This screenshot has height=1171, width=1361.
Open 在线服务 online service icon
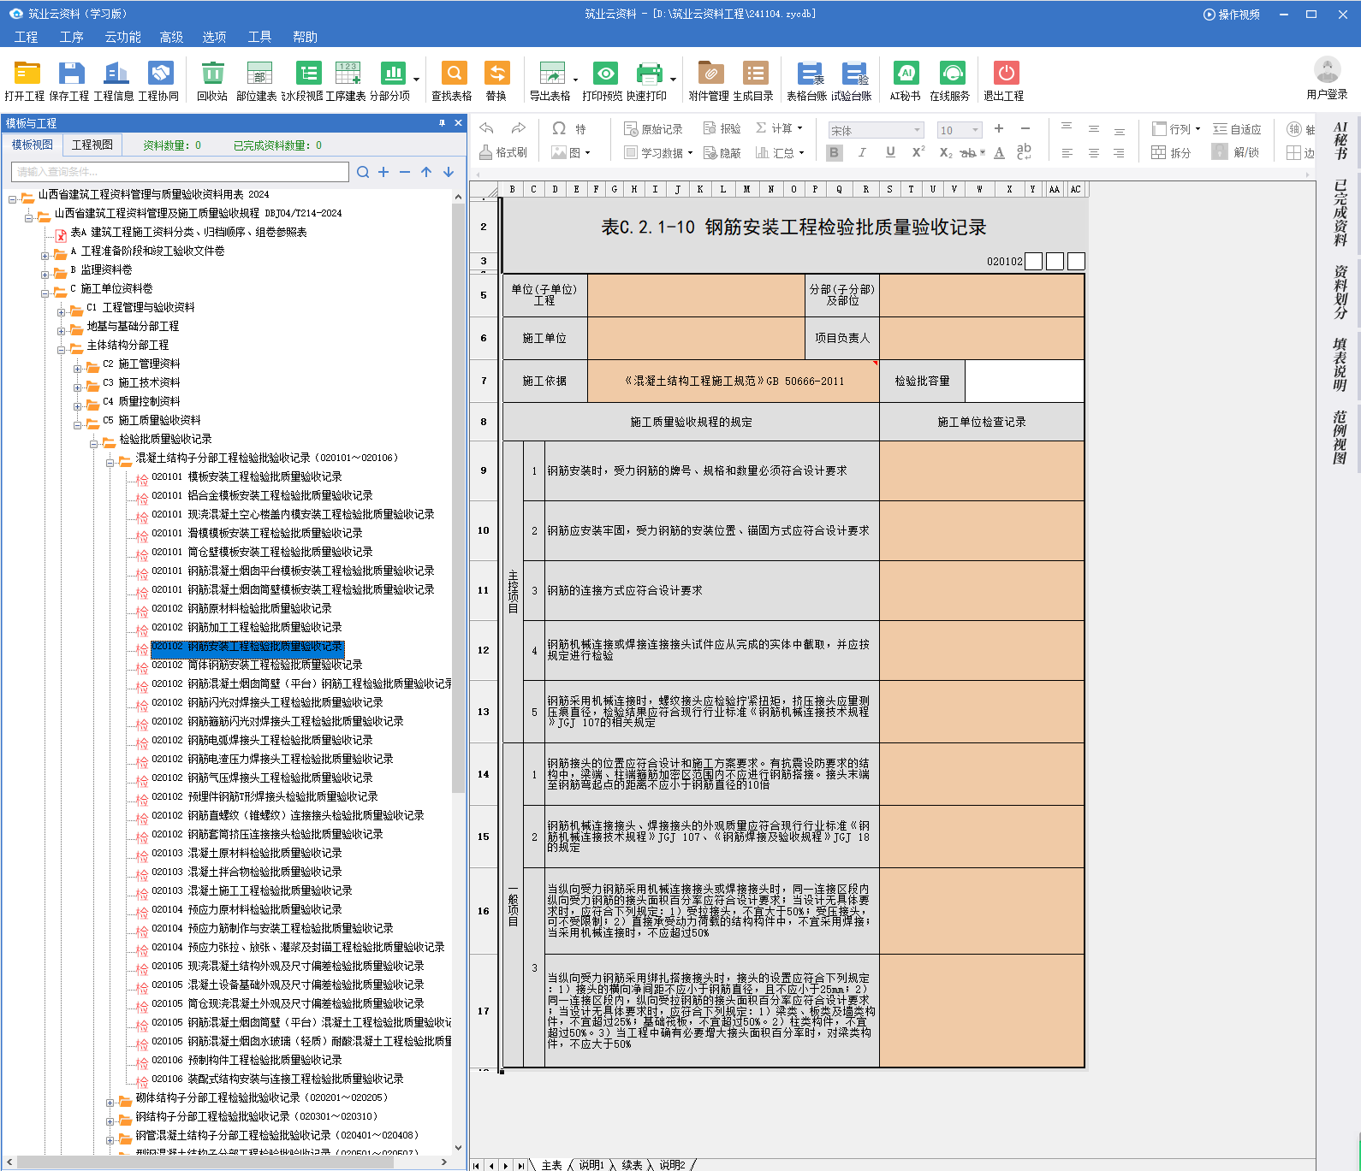click(x=951, y=80)
